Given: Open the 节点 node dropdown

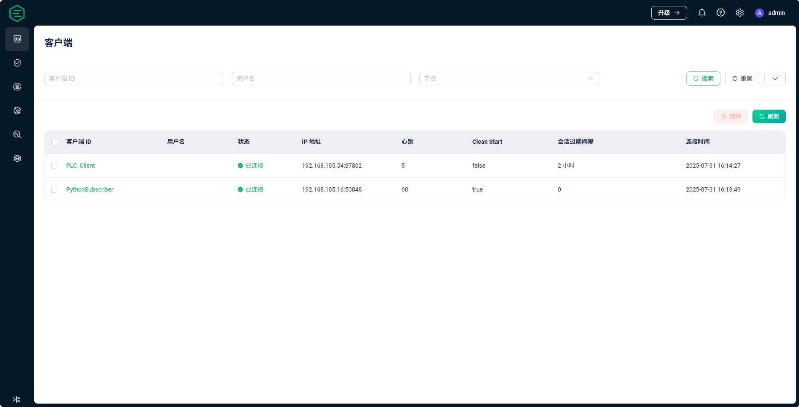Looking at the screenshot, I should pos(508,78).
